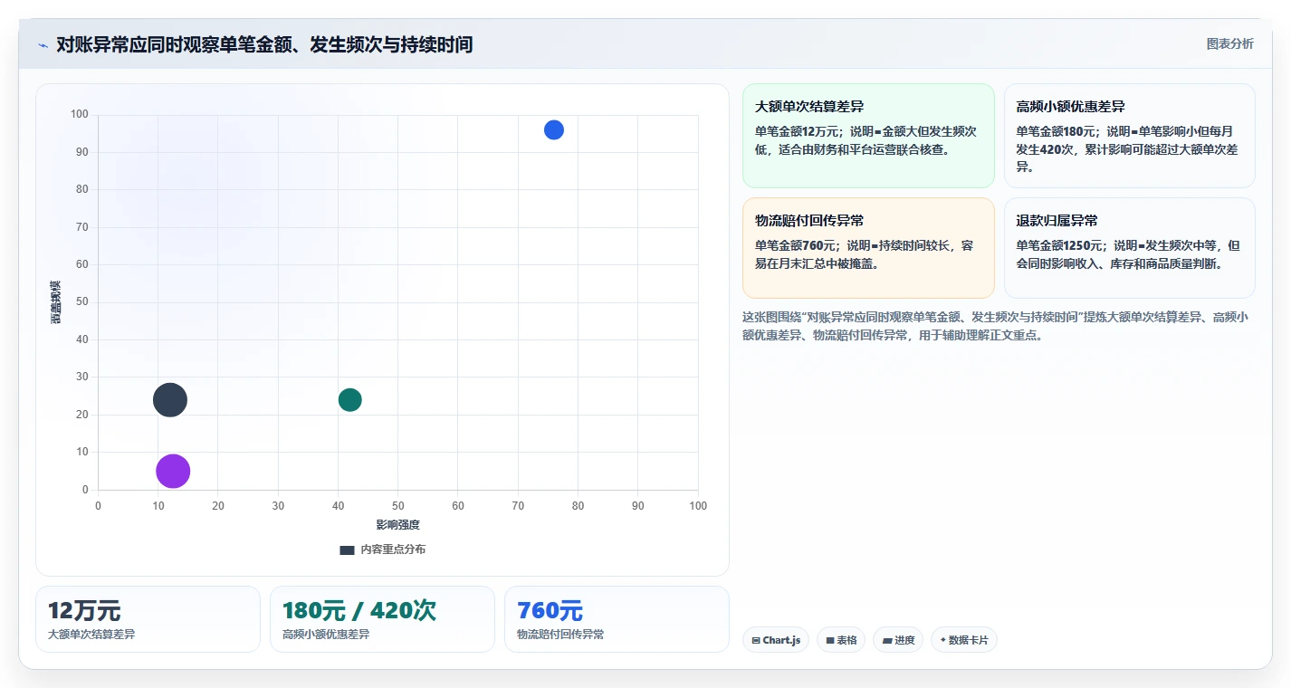Click the 高频小额优惠差异 caption under 180元

click(326, 635)
